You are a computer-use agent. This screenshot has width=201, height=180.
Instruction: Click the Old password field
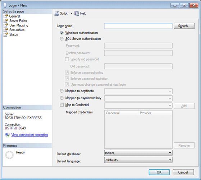point(138,66)
